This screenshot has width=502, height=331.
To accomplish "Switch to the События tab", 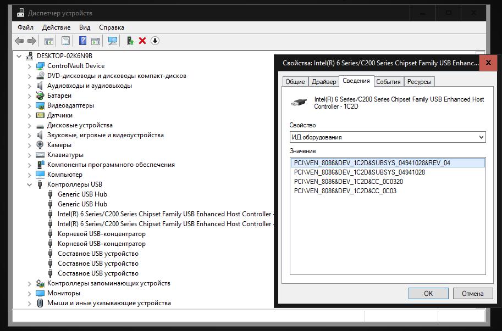I will (388, 82).
